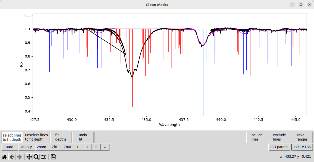Close the Clean Masks window
This screenshot has width=314, height=162.
pos(309,5)
